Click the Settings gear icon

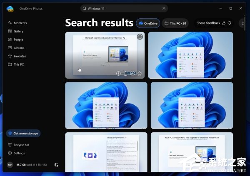coord(10,153)
